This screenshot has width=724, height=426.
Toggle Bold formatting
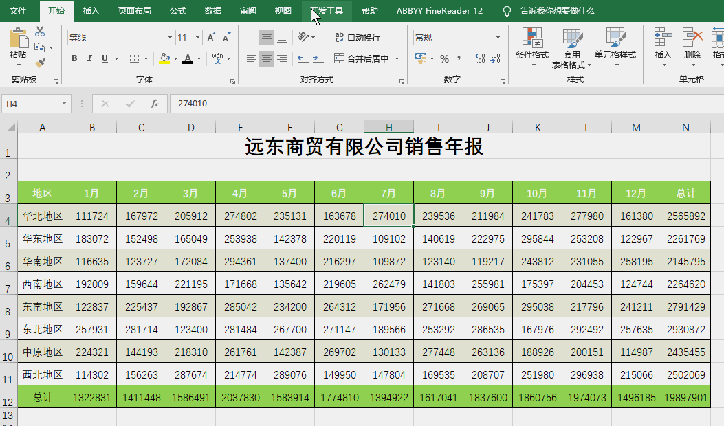click(x=74, y=58)
